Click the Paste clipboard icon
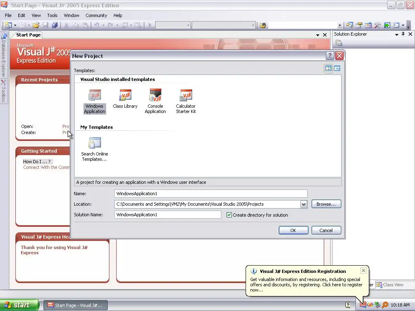The height and width of the screenshot is (311, 415). pos(85,25)
